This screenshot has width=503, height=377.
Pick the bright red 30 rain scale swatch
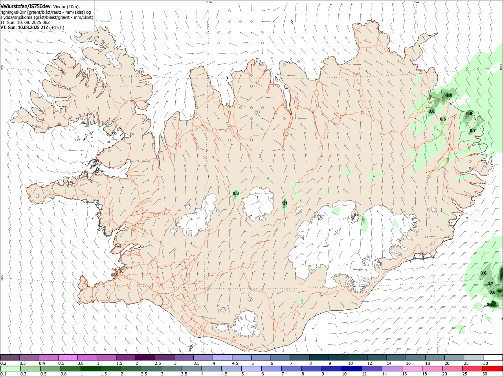[x=492, y=368]
